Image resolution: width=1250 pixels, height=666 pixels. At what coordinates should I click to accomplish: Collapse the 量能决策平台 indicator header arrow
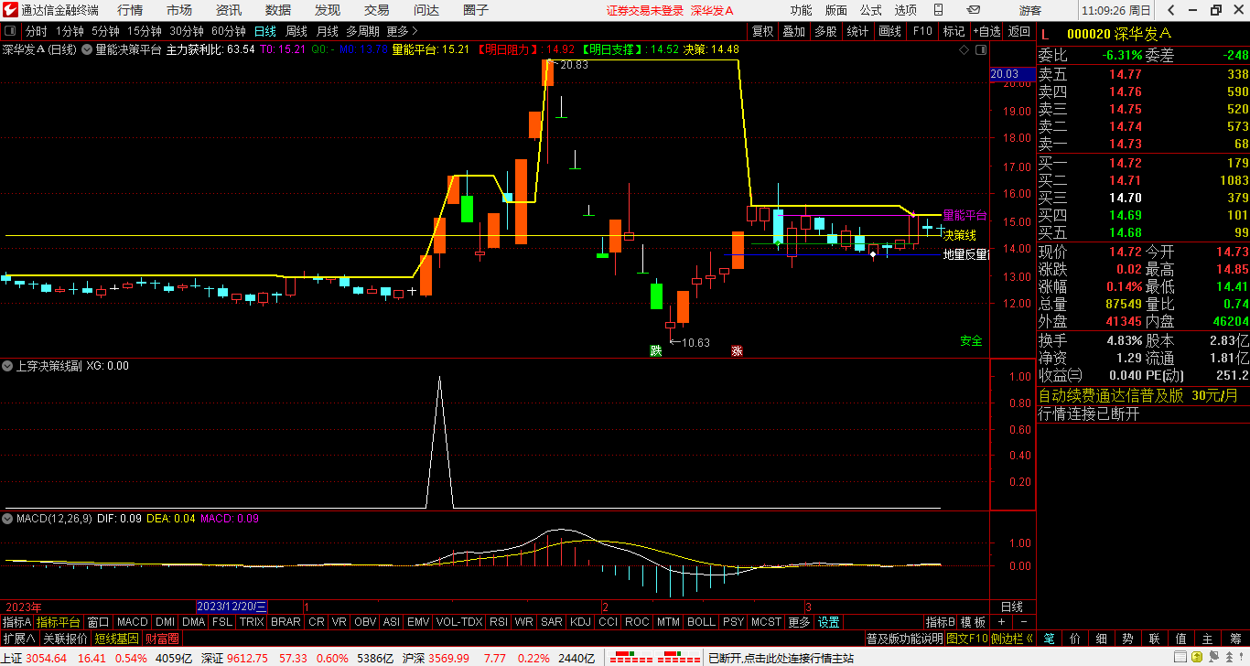click(x=87, y=49)
